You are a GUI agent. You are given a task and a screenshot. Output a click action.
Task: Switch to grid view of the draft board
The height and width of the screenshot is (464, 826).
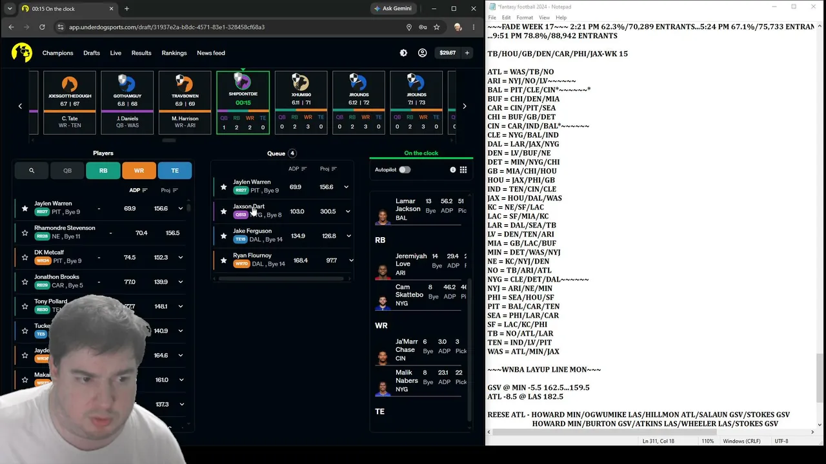[463, 169]
